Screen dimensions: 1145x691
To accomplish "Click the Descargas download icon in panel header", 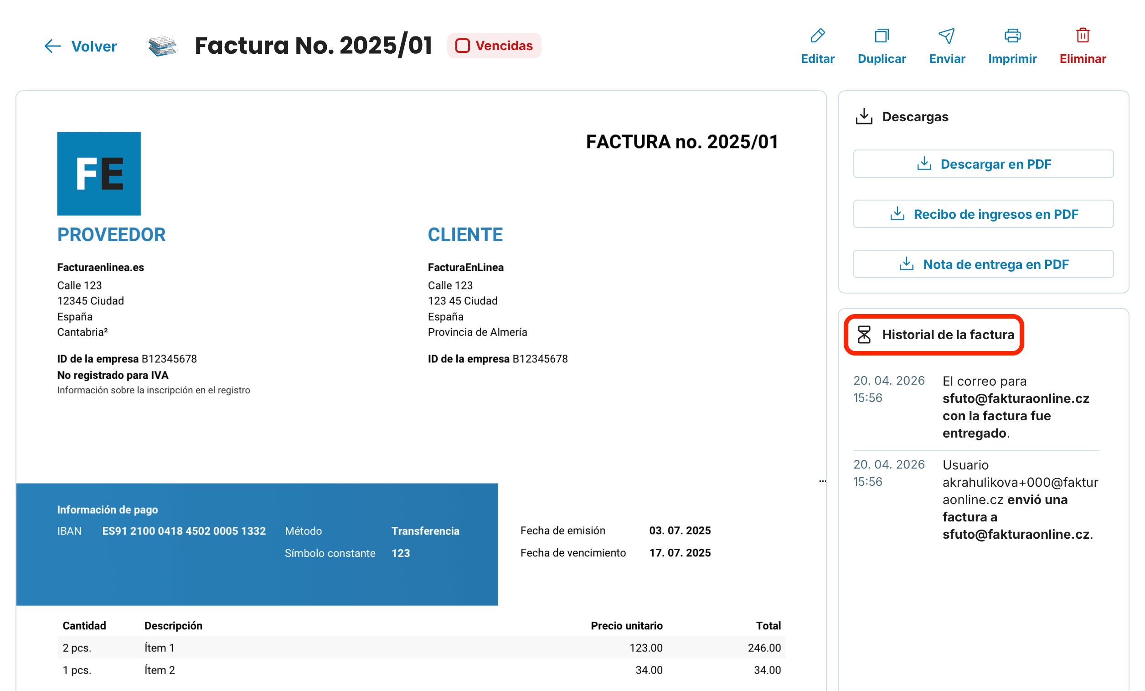I will pyautogui.click(x=864, y=116).
